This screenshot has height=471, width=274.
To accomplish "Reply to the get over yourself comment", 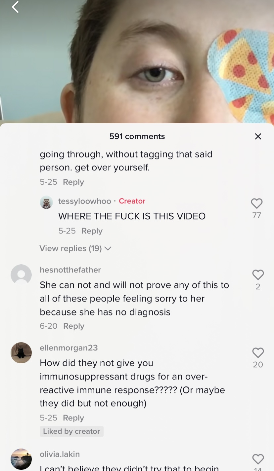I will pyautogui.click(x=73, y=182).
